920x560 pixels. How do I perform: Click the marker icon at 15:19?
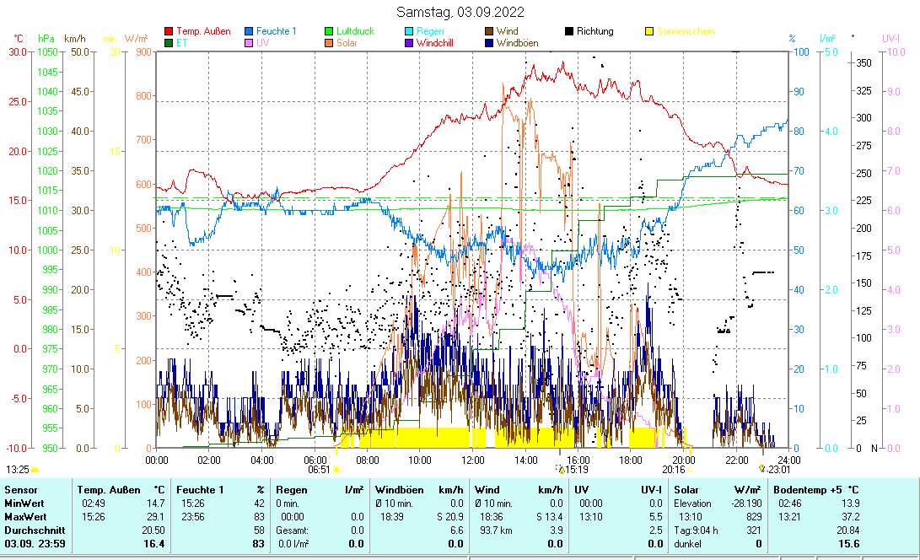click(x=561, y=468)
